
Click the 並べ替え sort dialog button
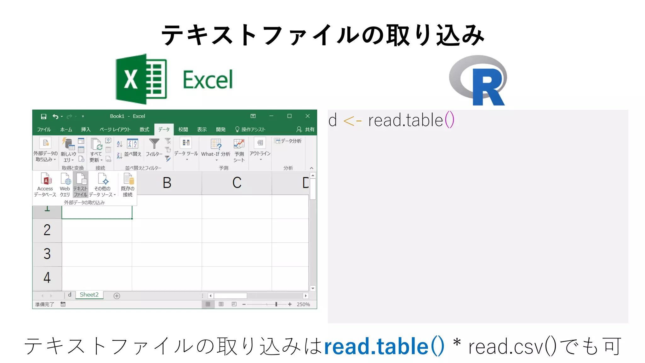point(133,148)
